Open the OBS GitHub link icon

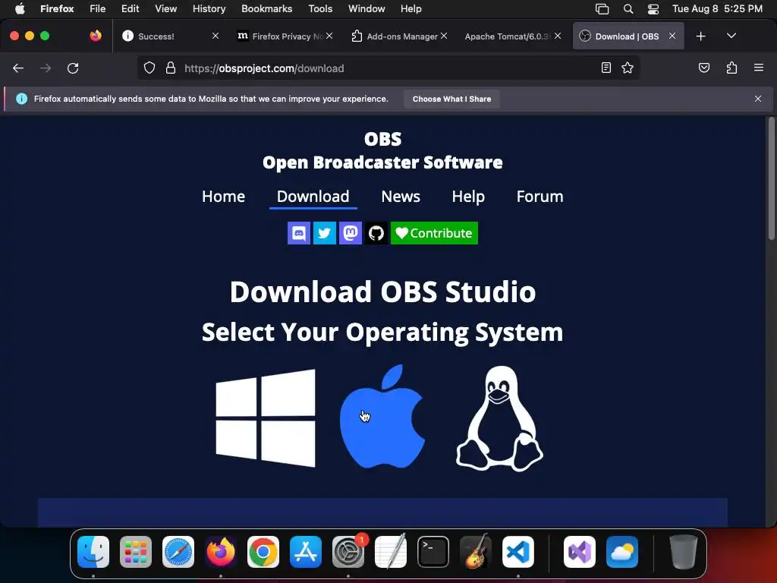(376, 233)
